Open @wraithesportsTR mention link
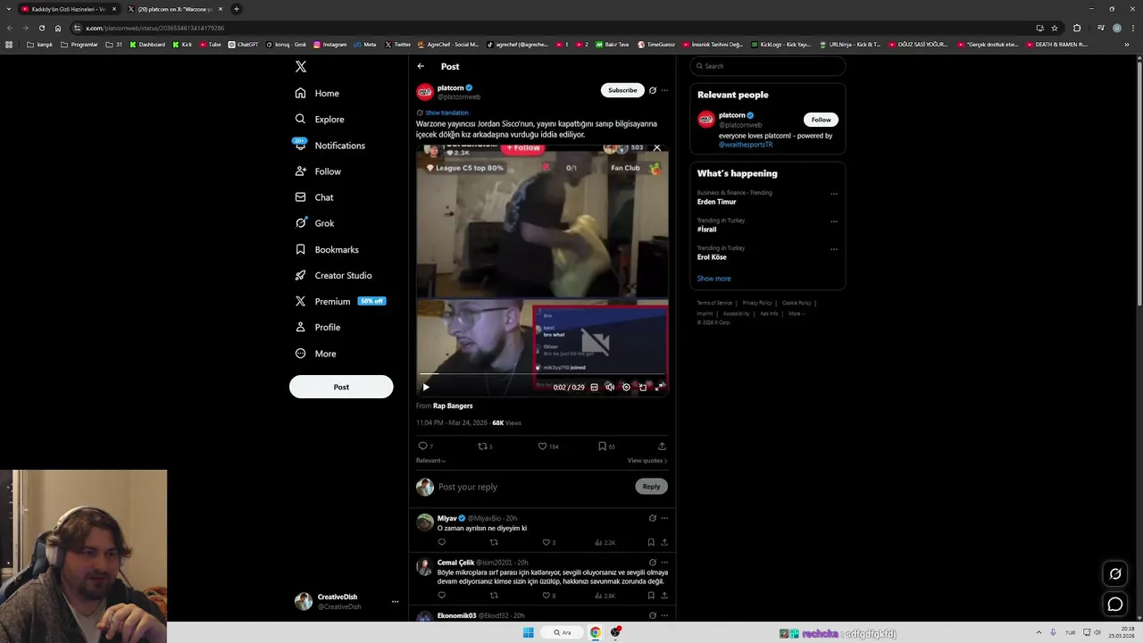The image size is (1143, 643). point(746,145)
